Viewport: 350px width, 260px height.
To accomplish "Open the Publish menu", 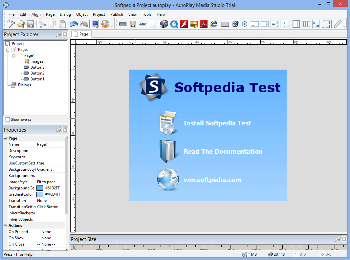I will (117, 14).
